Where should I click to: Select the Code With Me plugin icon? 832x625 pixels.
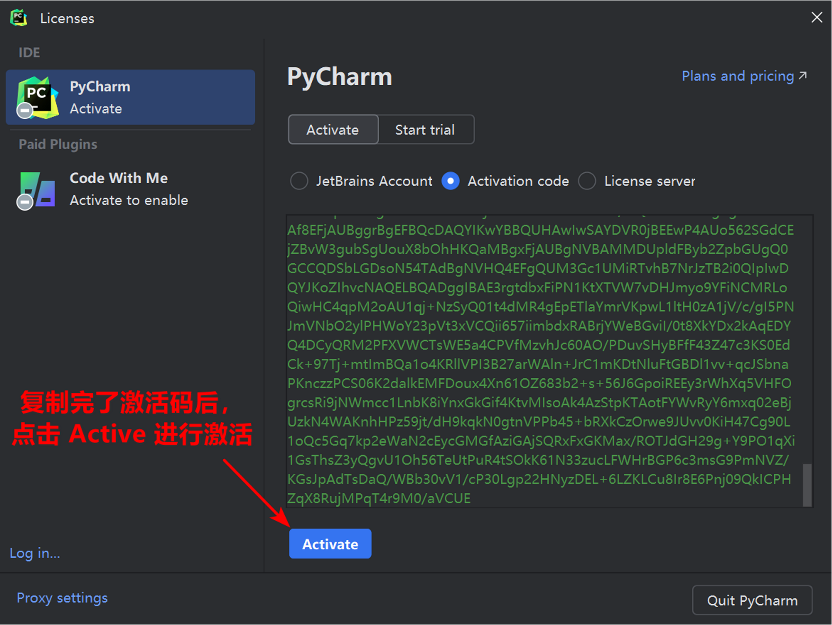(36, 190)
